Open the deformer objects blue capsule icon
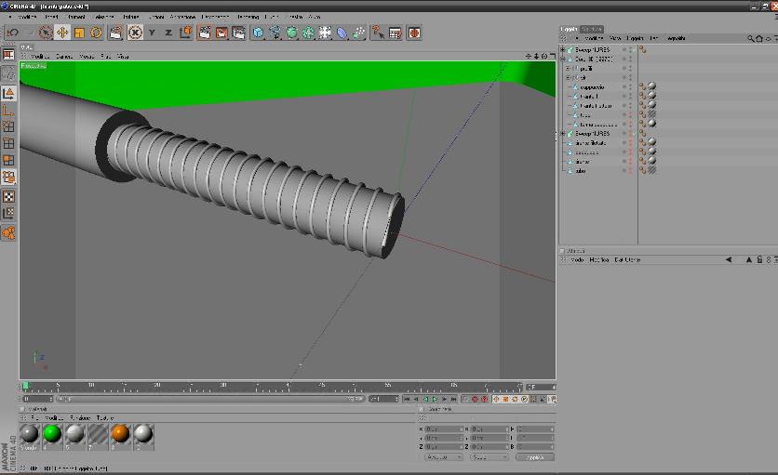This screenshot has width=778, height=475. (342, 33)
